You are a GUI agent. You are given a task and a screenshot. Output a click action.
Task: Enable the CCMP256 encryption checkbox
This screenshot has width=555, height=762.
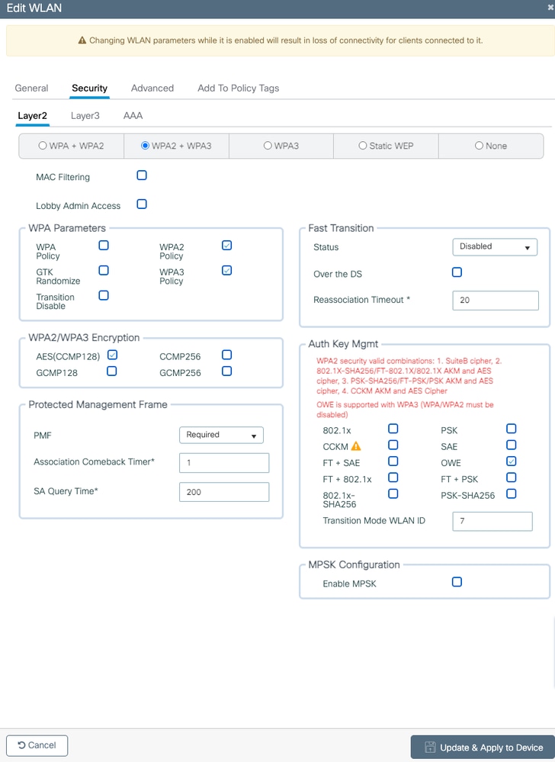tap(226, 355)
